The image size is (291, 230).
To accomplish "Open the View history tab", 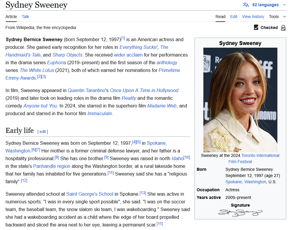I will click(253, 17).
